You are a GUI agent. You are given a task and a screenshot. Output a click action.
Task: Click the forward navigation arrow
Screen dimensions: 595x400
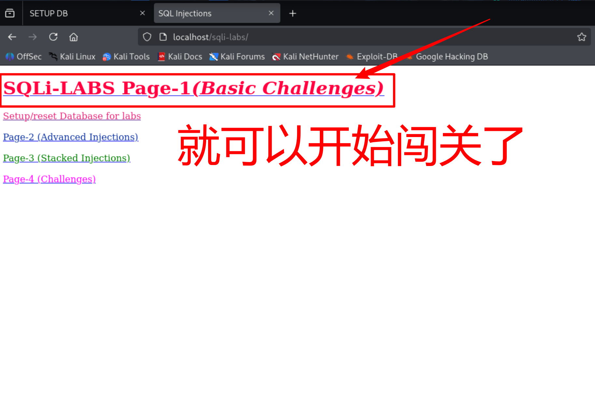point(33,37)
